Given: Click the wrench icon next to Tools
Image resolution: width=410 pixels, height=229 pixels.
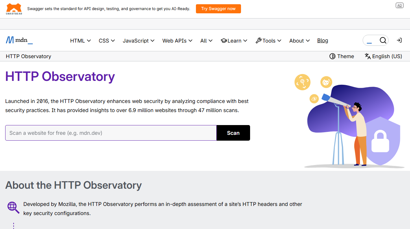Looking at the screenshot, I should 259,40.
